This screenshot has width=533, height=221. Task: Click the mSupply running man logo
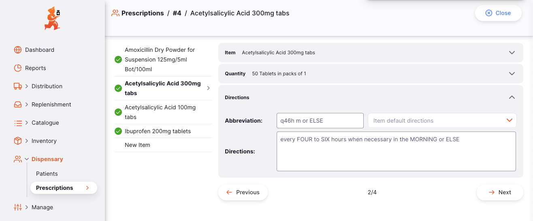click(x=52, y=19)
